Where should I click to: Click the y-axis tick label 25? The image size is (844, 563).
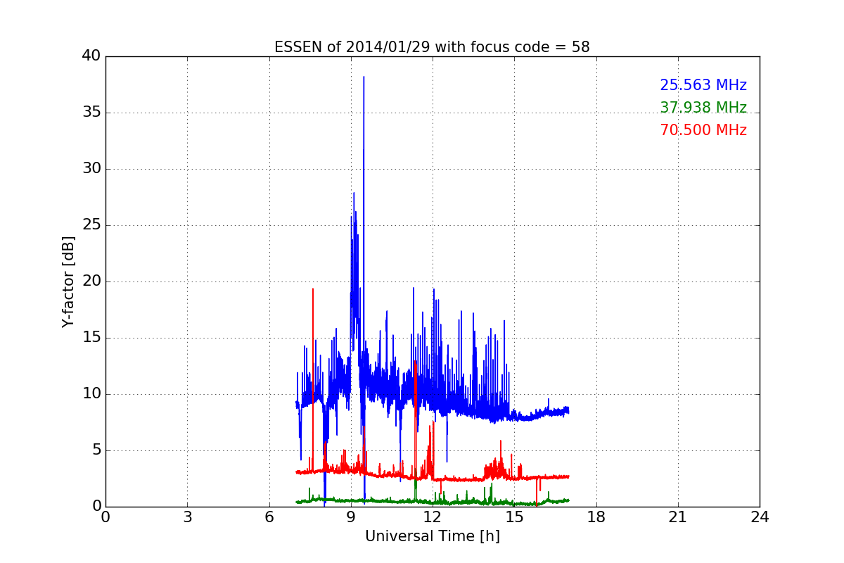coord(91,225)
